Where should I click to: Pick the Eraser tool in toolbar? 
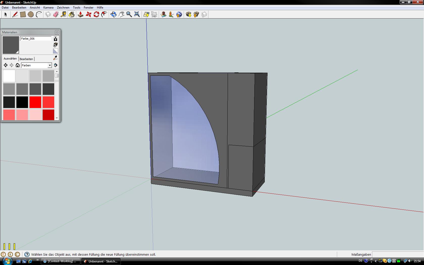[x=56, y=14]
